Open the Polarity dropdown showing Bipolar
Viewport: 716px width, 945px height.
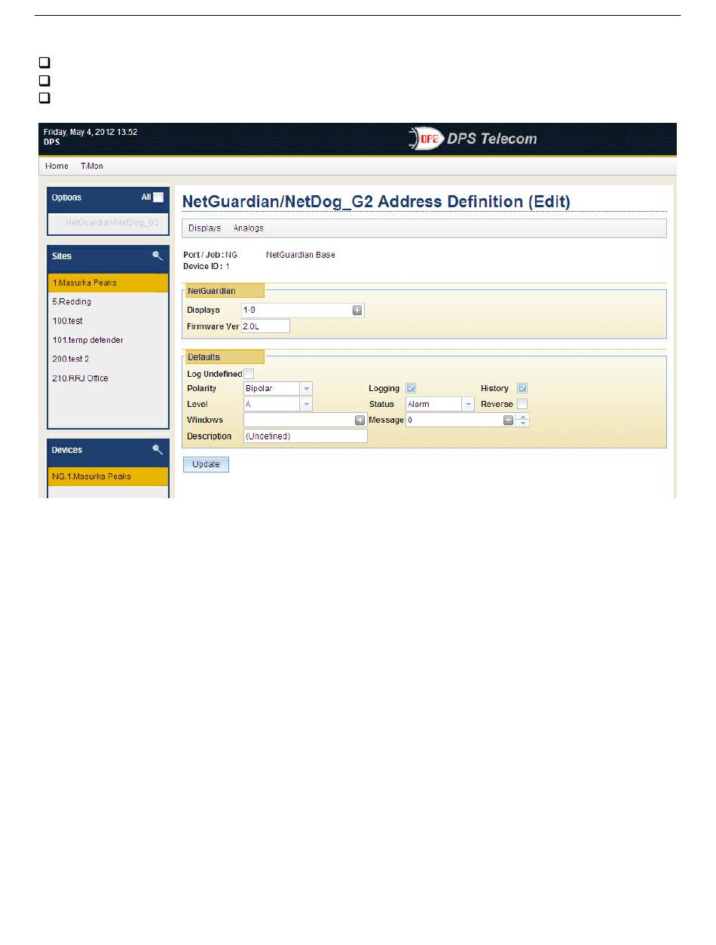coord(277,389)
